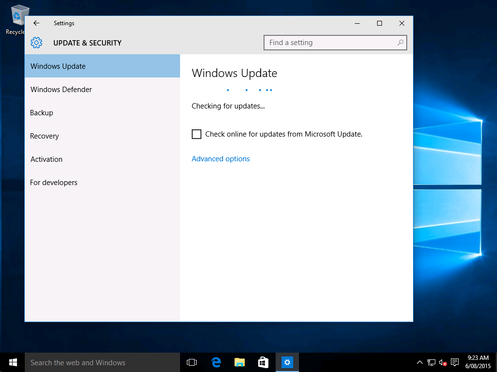Click the Windows Update page heading
The height and width of the screenshot is (372, 497).
coord(234,73)
